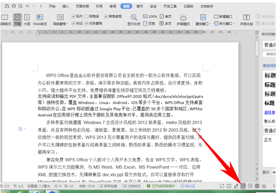Uncheck the 任务窗格 task pane checkbox
278x193 pixels.
(87, 23)
